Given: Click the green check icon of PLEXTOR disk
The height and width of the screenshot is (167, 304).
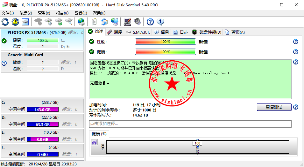Looking at the screenshot, I should click(4, 41).
